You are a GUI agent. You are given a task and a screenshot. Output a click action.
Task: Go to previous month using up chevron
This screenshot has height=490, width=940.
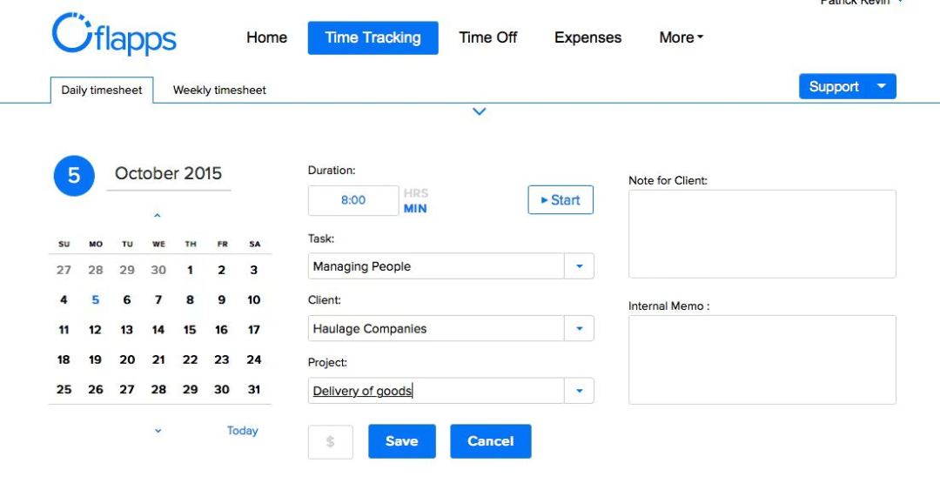pos(158,215)
